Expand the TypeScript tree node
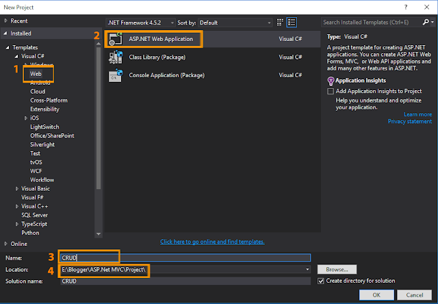 click(16, 224)
